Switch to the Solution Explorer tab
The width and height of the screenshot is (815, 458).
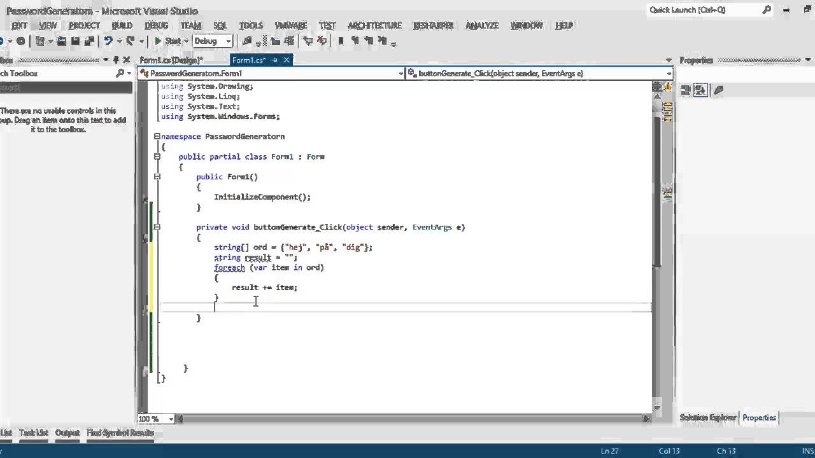[708, 417]
